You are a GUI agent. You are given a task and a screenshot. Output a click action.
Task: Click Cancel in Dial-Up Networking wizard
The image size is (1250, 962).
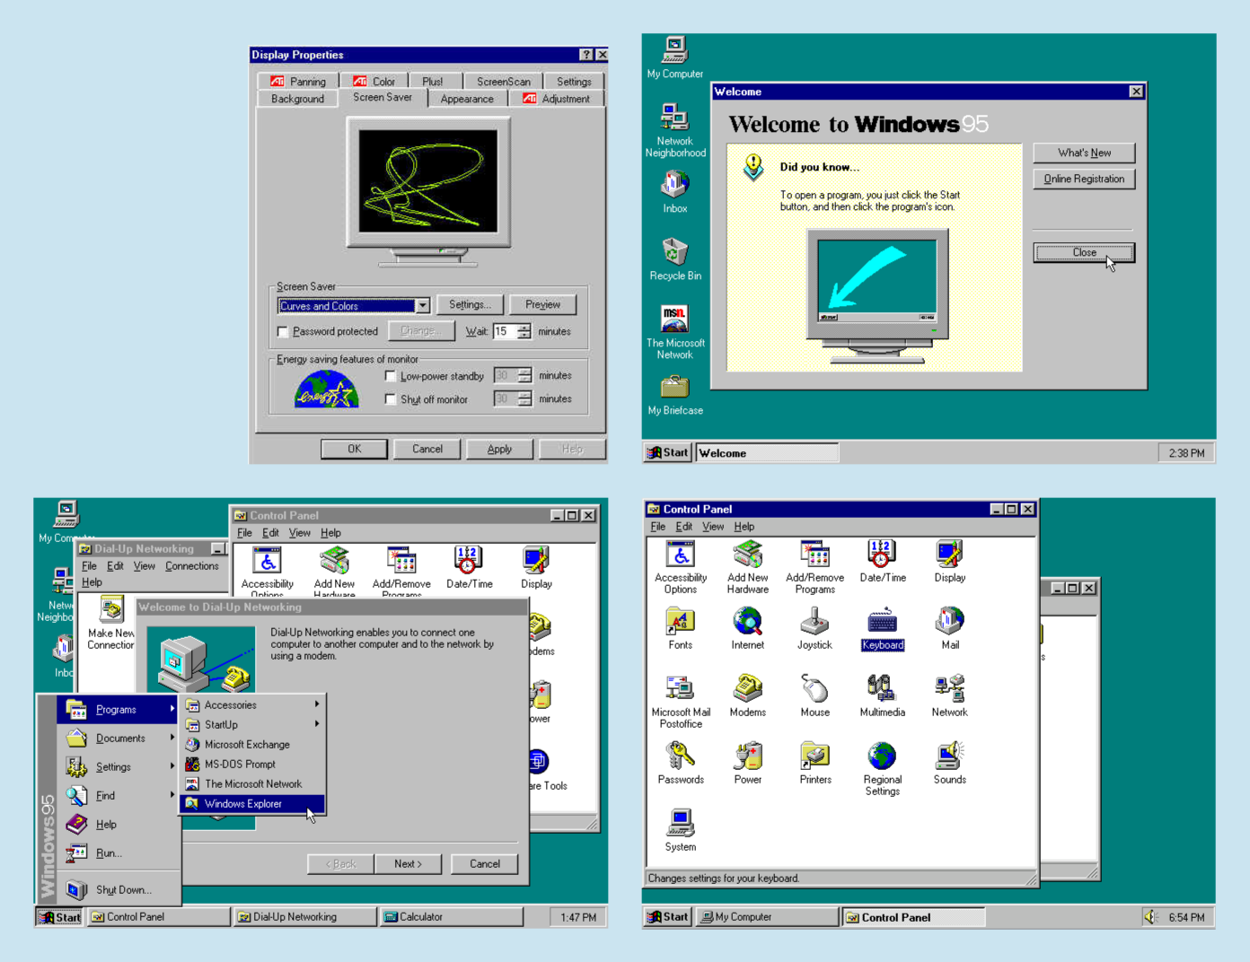485,863
